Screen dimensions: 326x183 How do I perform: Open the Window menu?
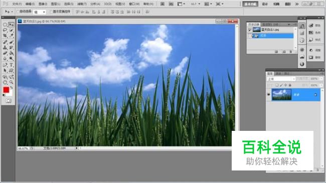click(x=134, y=4)
